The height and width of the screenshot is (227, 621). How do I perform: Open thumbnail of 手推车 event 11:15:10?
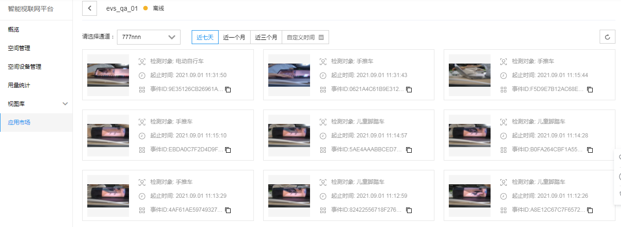(108, 136)
